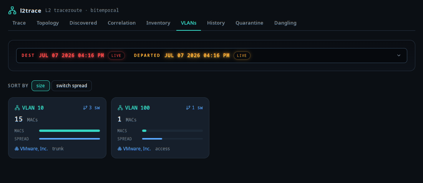Go to the Dangling tab
Viewport: 423px width, 183px height.
click(x=285, y=23)
